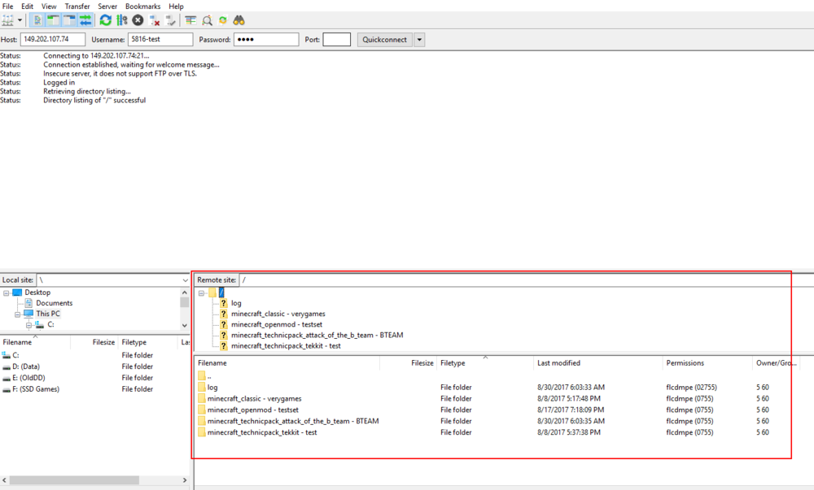
Task: Refresh the file and folder lists
Action: point(106,20)
